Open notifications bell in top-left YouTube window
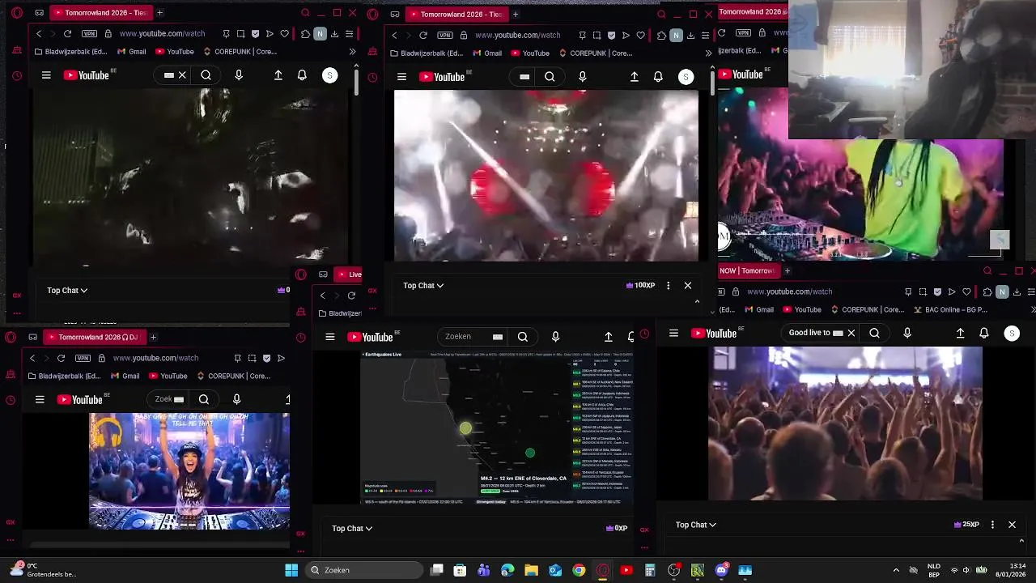The image size is (1036, 583). (x=302, y=75)
